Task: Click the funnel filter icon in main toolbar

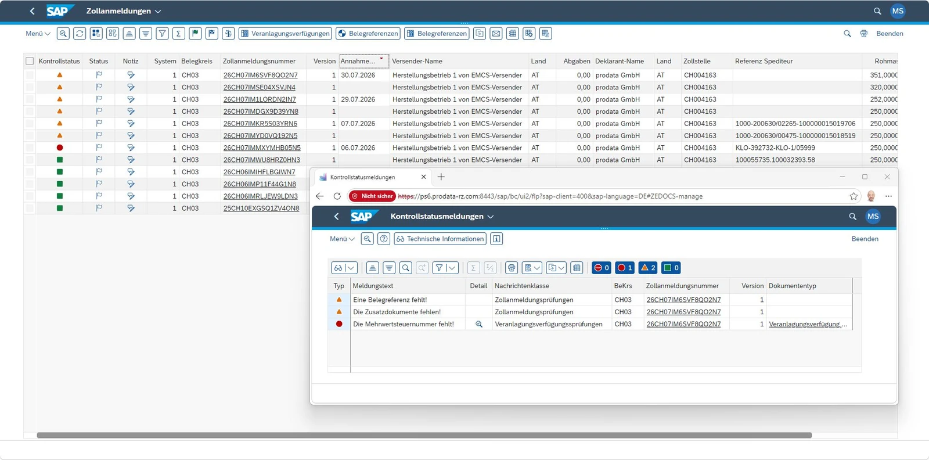Action: click(x=163, y=34)
